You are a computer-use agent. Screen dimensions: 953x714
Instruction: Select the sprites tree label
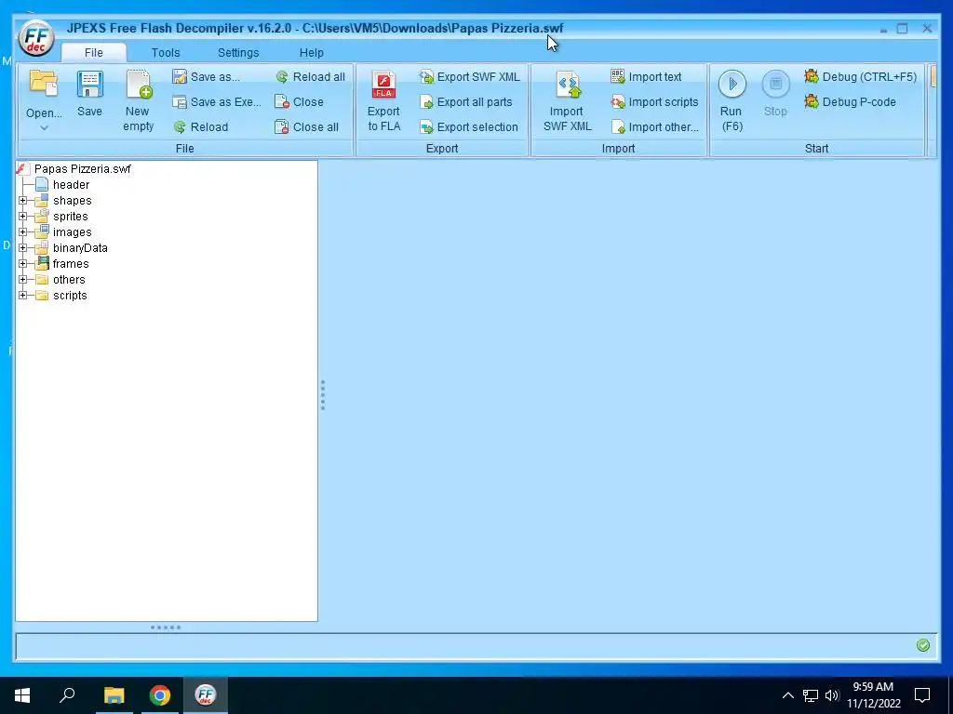(71, 216)
